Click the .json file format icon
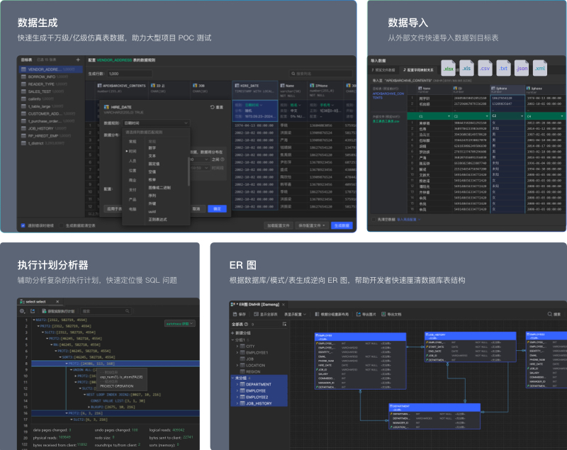 click(522, 68)
